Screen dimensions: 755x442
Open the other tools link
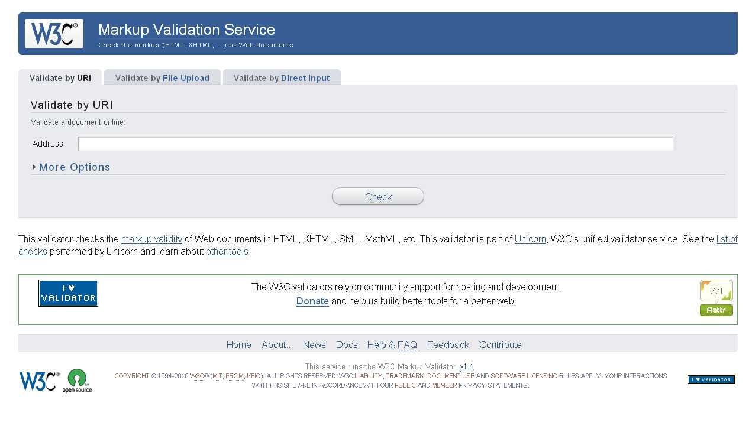[x=227, y=252]
